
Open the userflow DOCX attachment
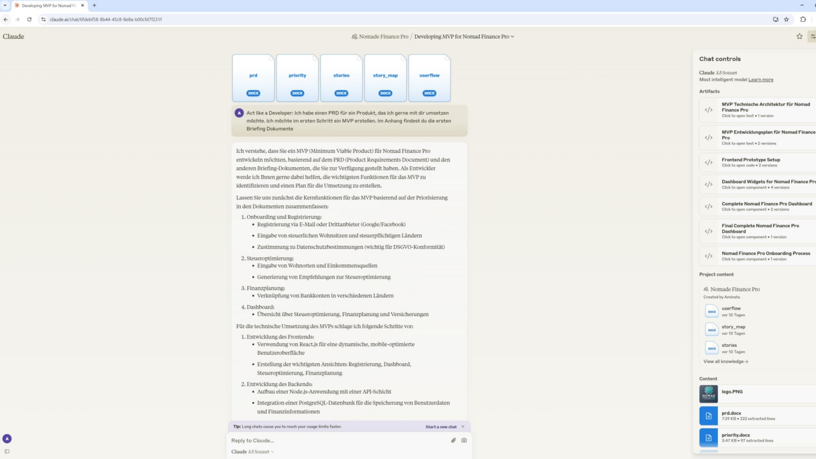tap(429, 78)
